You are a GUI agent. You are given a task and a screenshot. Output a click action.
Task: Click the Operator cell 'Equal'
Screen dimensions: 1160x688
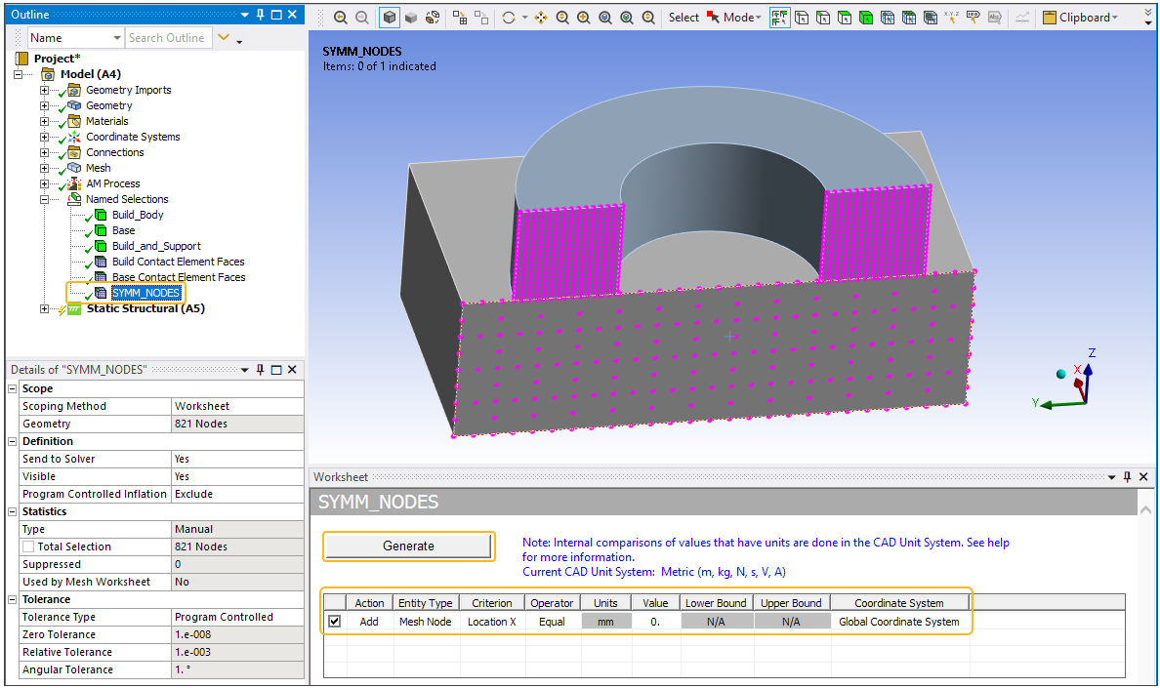pos(552,622)
